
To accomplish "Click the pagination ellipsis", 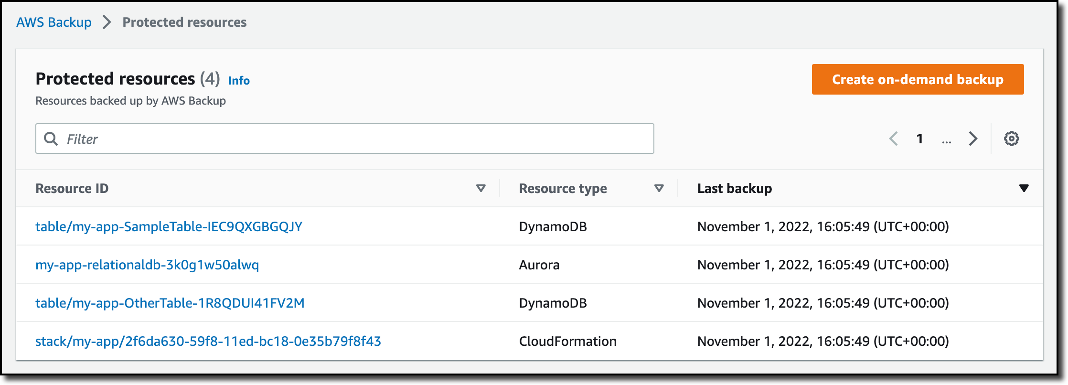I will click(x=946, y=139).
